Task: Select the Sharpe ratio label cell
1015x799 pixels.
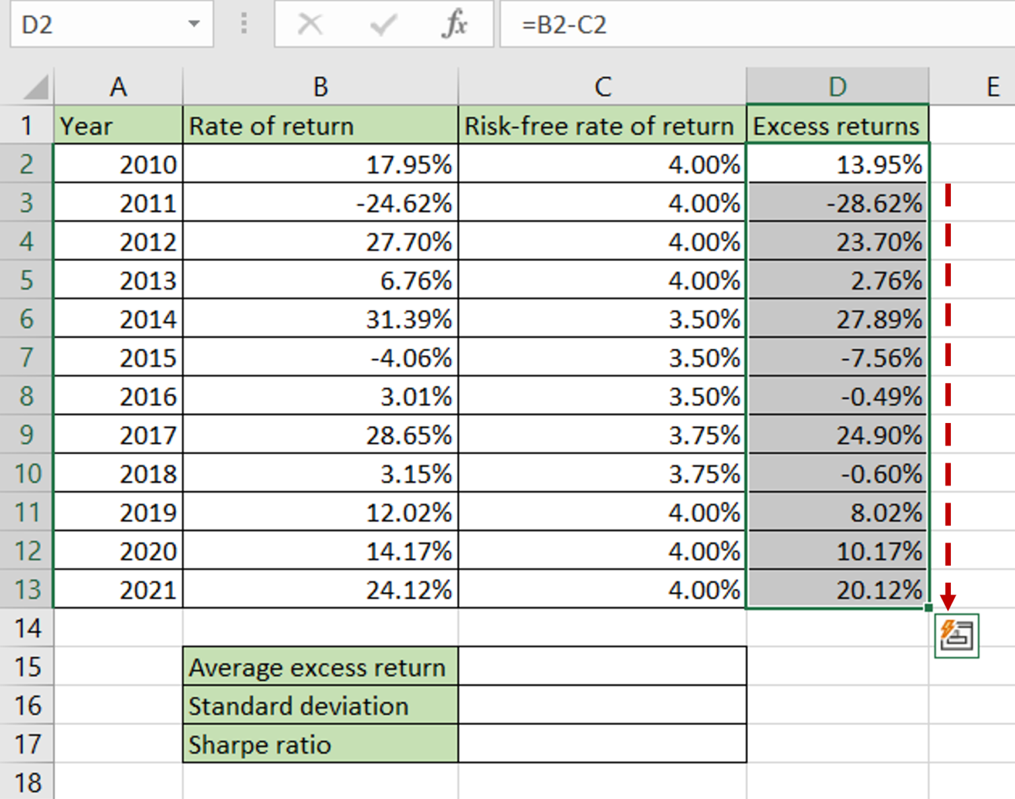Action: point(320,745)
